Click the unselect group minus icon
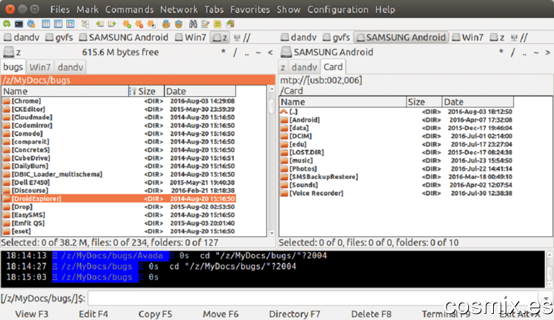Image resolution: width=554 pixels, height=320 pixels. pos(139,24)
